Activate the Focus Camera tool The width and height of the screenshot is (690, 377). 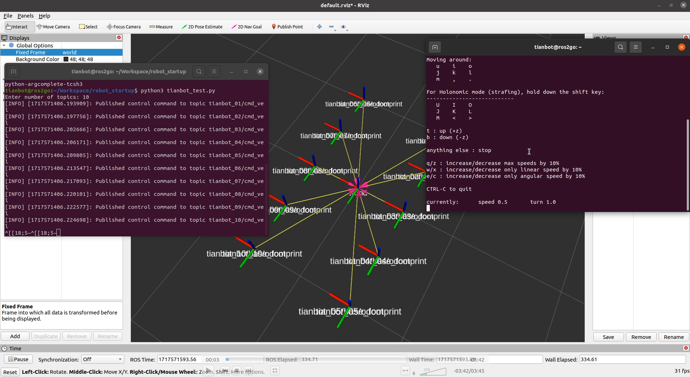[124, 27]
